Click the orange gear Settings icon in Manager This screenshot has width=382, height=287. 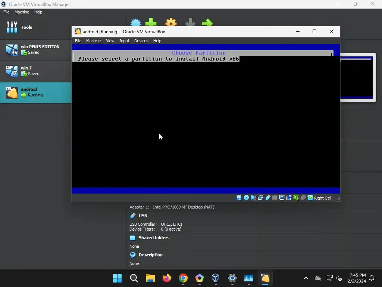point(171,22)
